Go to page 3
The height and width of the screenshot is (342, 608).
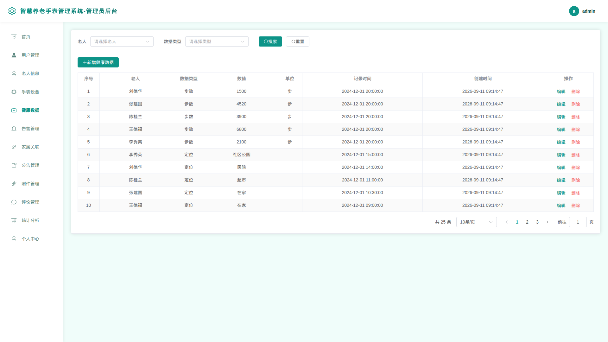[x=537, y=222]
